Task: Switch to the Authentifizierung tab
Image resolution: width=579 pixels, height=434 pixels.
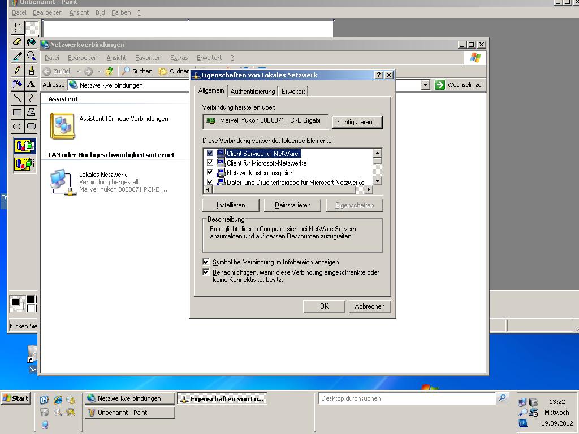Action: pyautogui.click(x=253, y=91)
